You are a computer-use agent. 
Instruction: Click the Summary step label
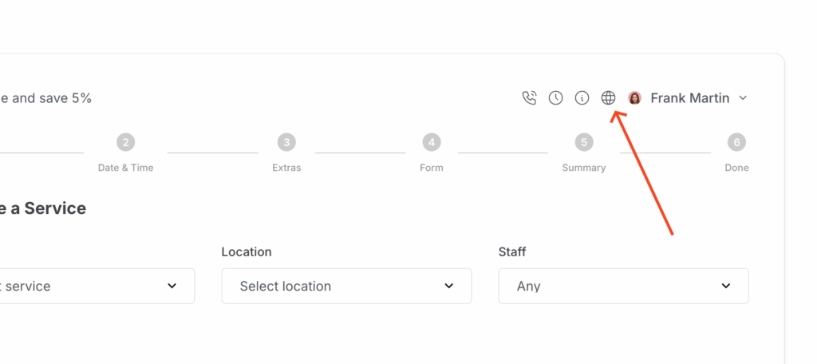tap(583, 168)
